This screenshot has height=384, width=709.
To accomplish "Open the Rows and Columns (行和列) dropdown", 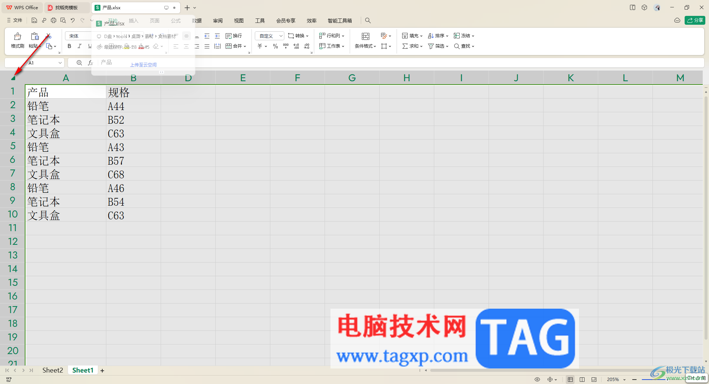I will coord(332,36).
